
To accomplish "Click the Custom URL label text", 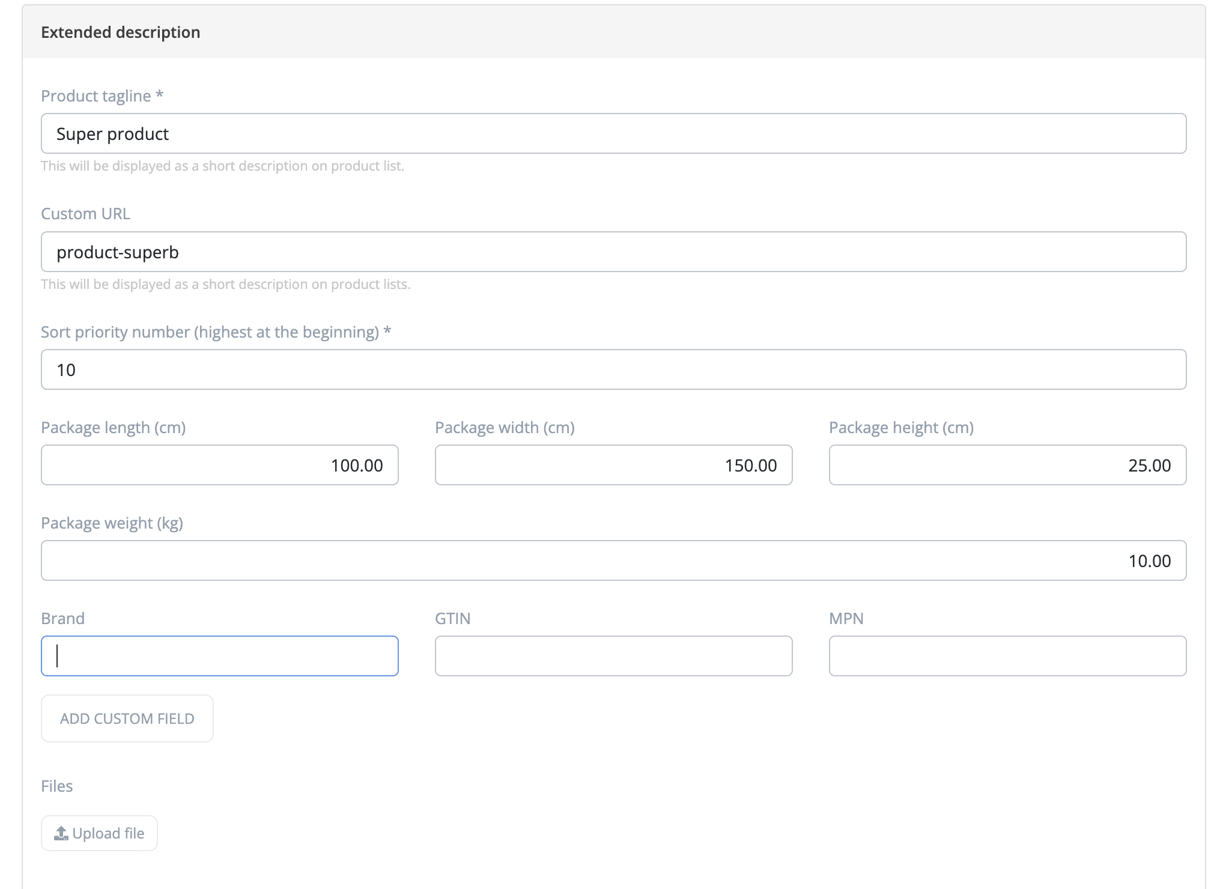I will pos(85,214).
